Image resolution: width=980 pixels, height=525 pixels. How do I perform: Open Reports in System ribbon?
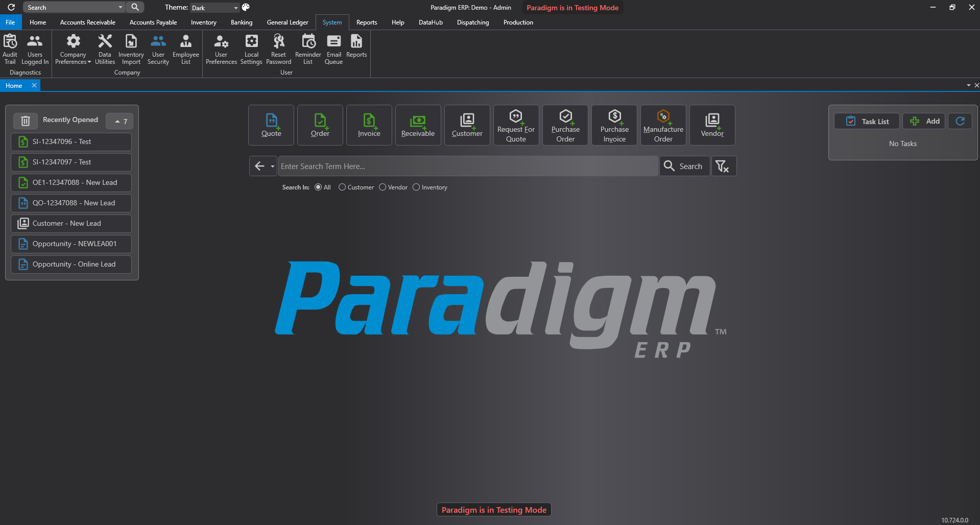tap(356, 46)
